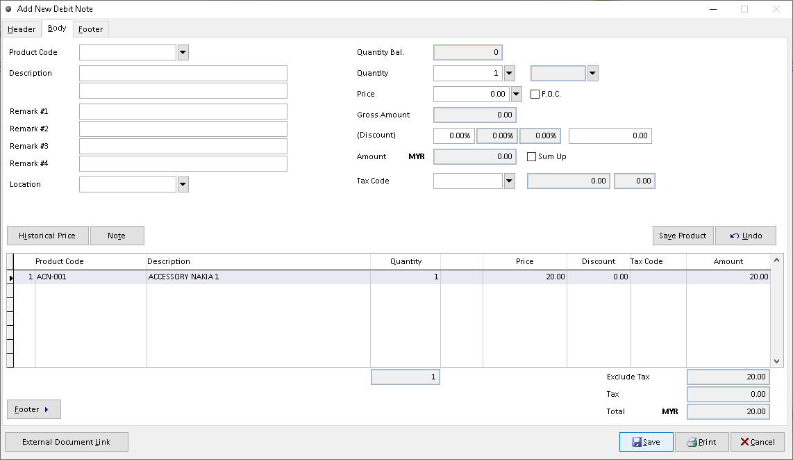Click the Exclude Tax total field
The image size is (793, 460).
[728, 377]
